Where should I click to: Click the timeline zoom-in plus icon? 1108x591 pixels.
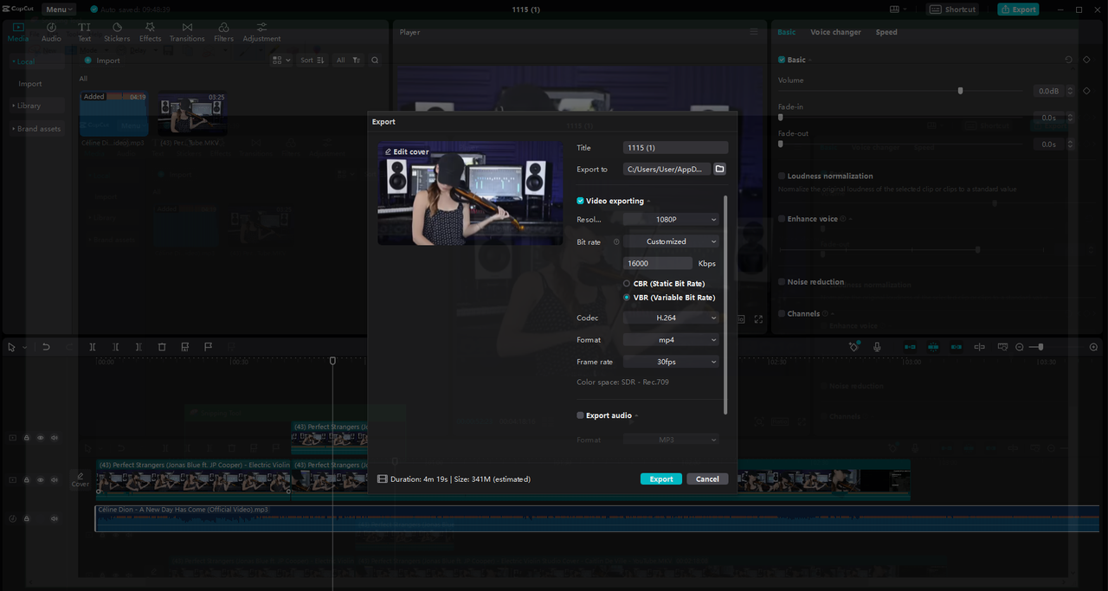point(1093,347)
